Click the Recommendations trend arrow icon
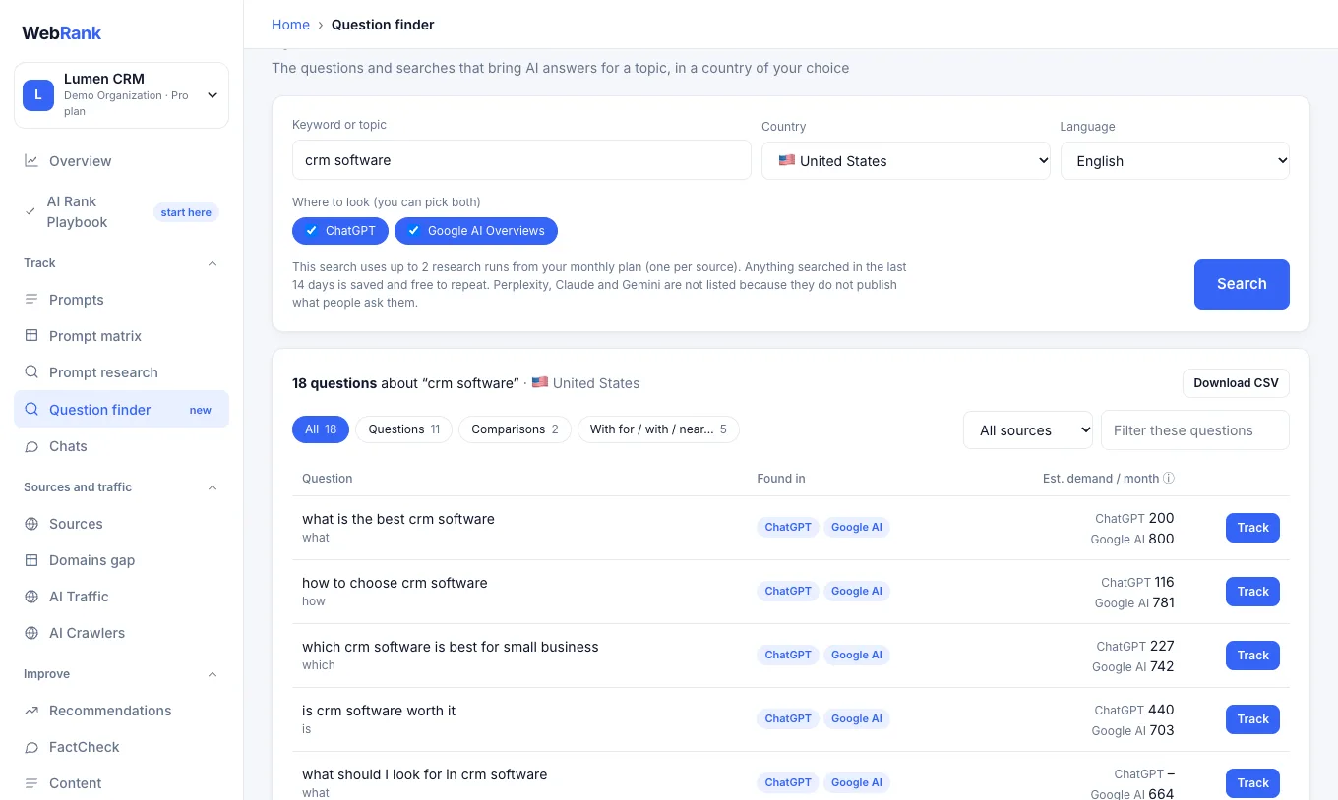The image size is (1338, 800). tap(31, 711)
